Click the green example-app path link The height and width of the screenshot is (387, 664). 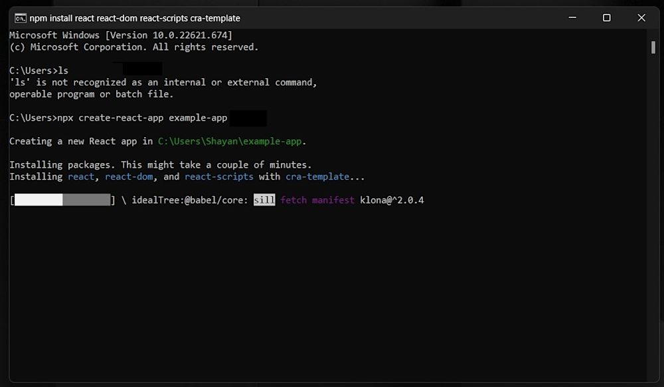click(229, 141)
